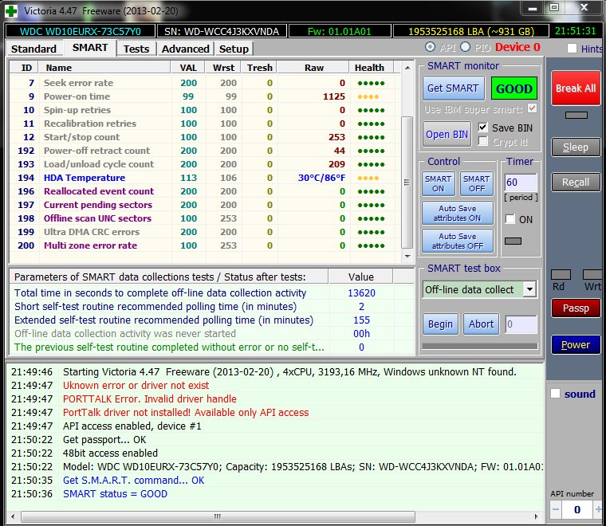The width and height of the screenshot is (606, 526).
Task: Toggle the sound checkbox
Action: (556, 394)
